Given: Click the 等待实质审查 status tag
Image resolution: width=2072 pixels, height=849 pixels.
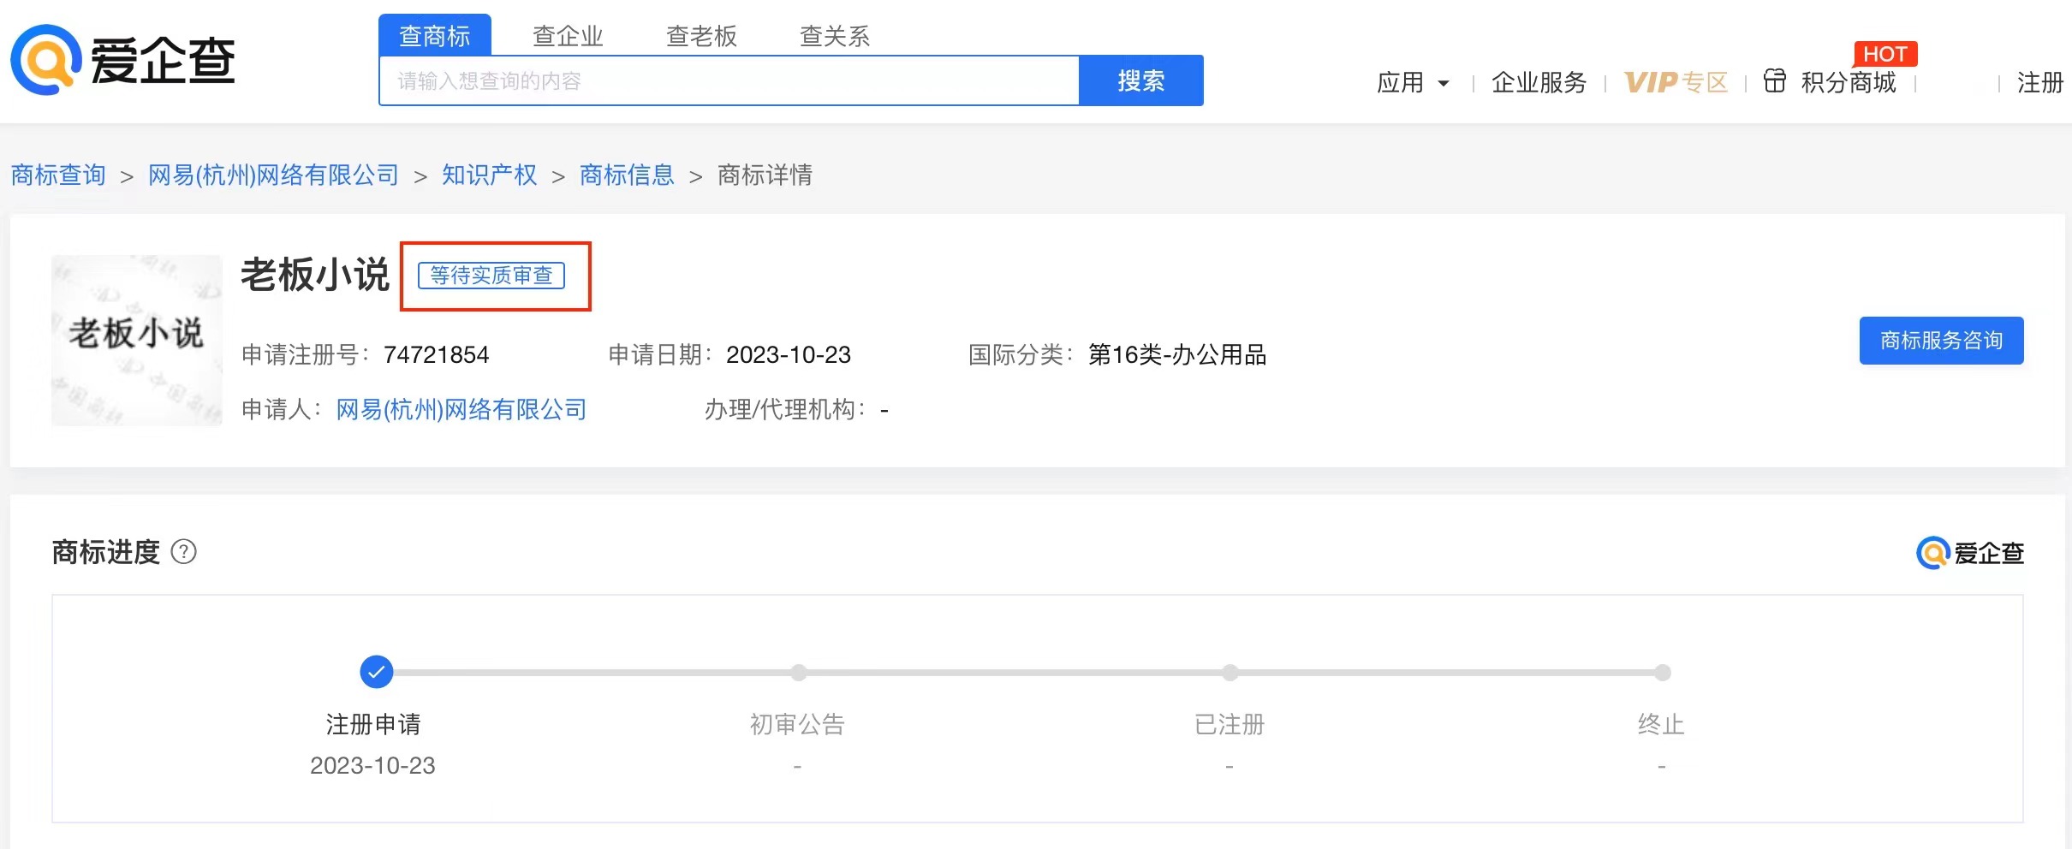Looking at the screenshot, I should coord(491,276).
